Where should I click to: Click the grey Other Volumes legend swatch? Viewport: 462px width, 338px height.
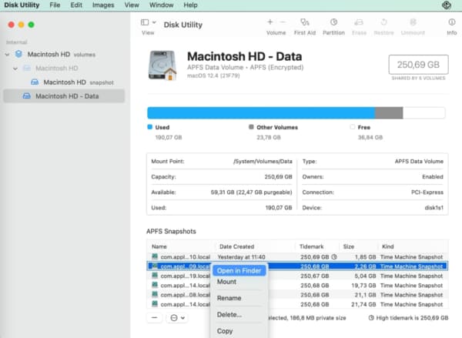[x=251, y=127]
